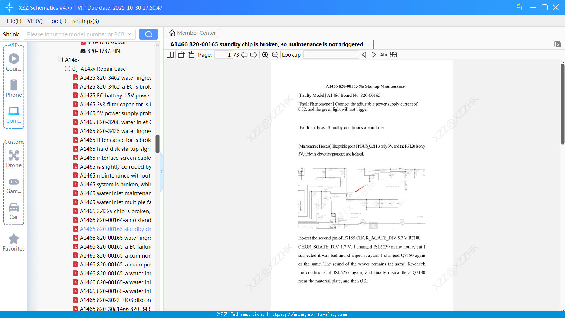Open the Tool menu
Viewport: 565px width, 318px height.
click(x=58, y=21)
